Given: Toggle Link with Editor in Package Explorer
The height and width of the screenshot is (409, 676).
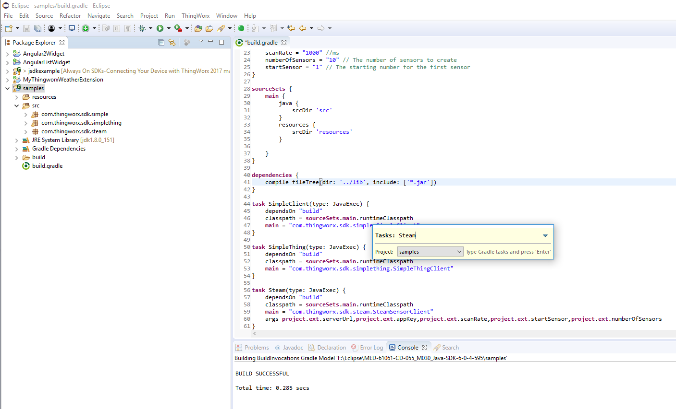Looking at the screenshot, I should click(172, 42).
